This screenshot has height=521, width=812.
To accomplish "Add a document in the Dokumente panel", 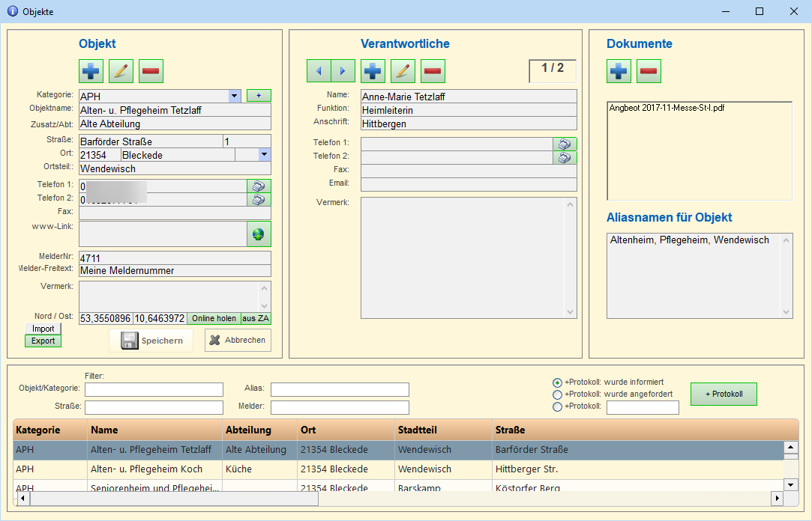I will point(619,71).
